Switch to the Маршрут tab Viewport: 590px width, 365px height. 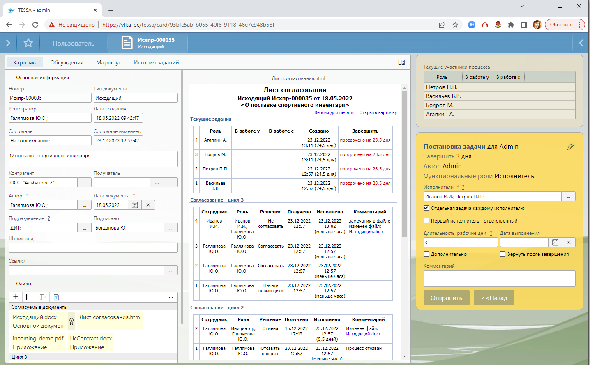[x=108, y=62]
